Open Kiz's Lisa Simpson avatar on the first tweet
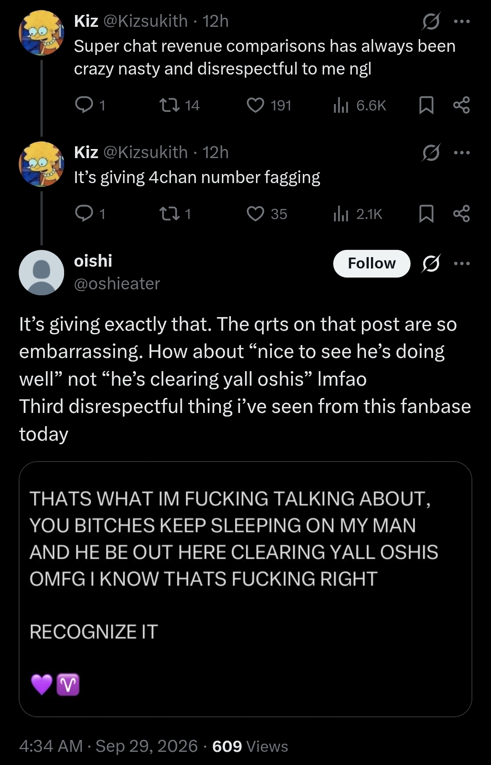491x765 pixels. (41, 33)
